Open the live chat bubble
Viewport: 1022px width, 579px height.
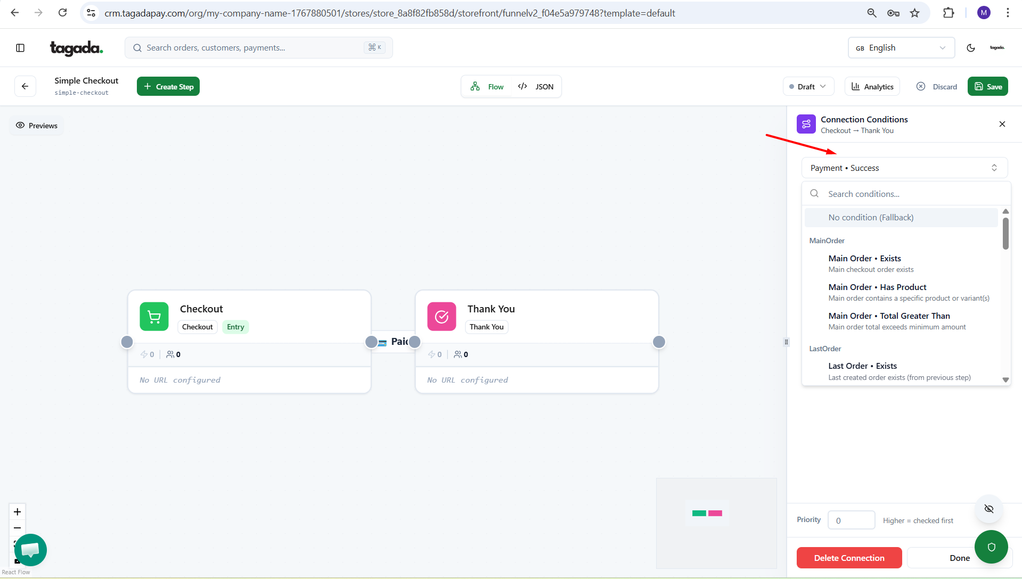coord(30,550)
